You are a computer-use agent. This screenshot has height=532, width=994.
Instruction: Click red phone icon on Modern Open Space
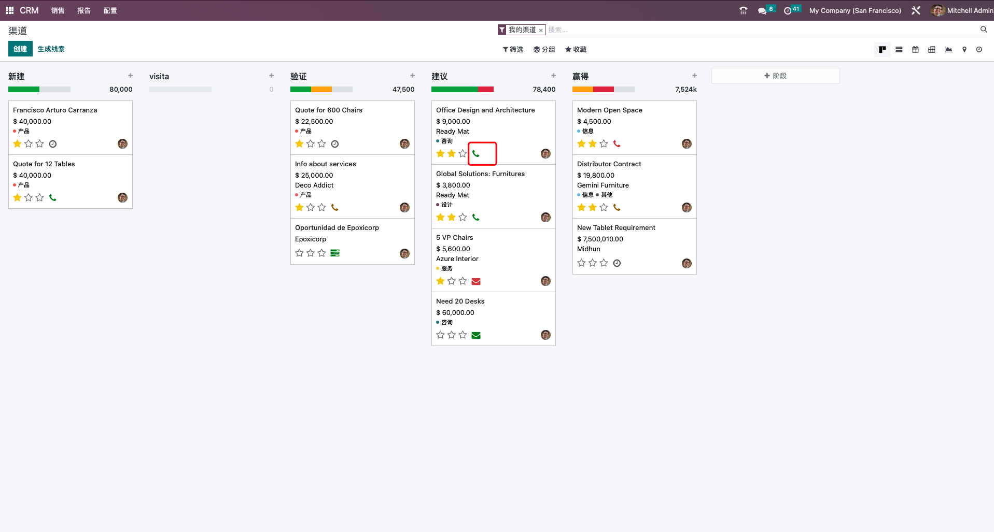pos(617,144)
